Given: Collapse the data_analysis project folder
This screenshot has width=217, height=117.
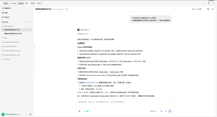Looking at the screenshot, I should (x=8, y=26).
